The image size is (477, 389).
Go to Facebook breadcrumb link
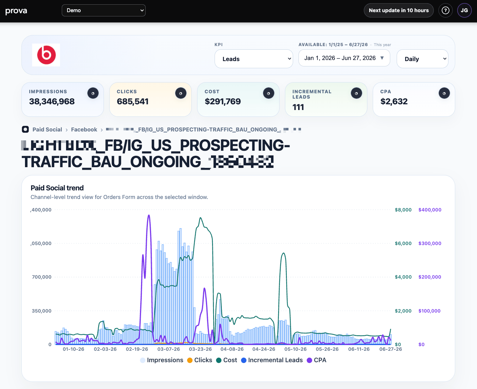[84, 130]
